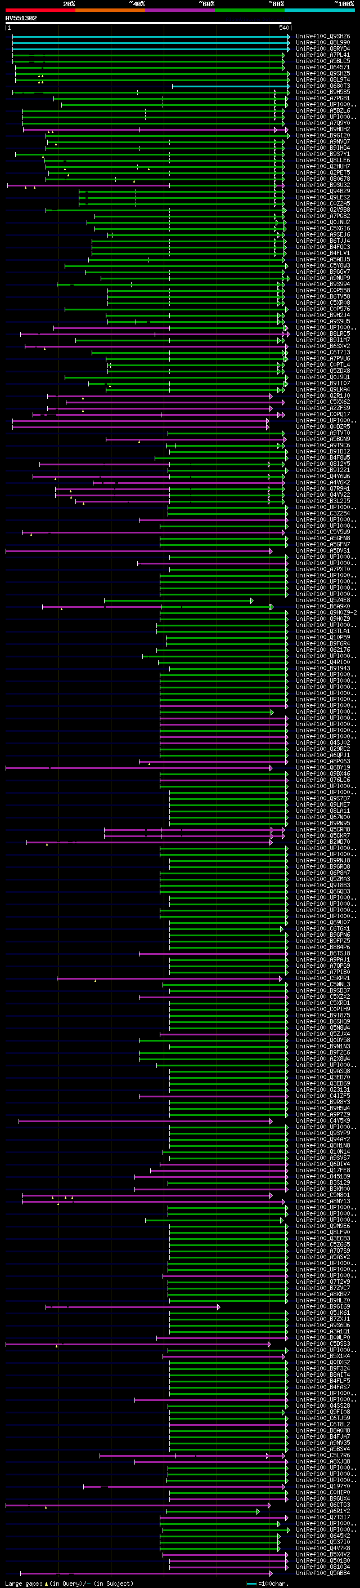The height and width of the screenshot is (1588, 360).
Task: Select hit label UniRef100_Q76LC6
Action: 323,780
